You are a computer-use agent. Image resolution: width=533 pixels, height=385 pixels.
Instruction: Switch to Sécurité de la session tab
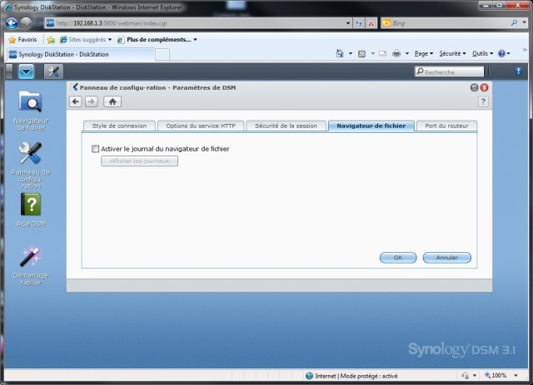[286, 126]
